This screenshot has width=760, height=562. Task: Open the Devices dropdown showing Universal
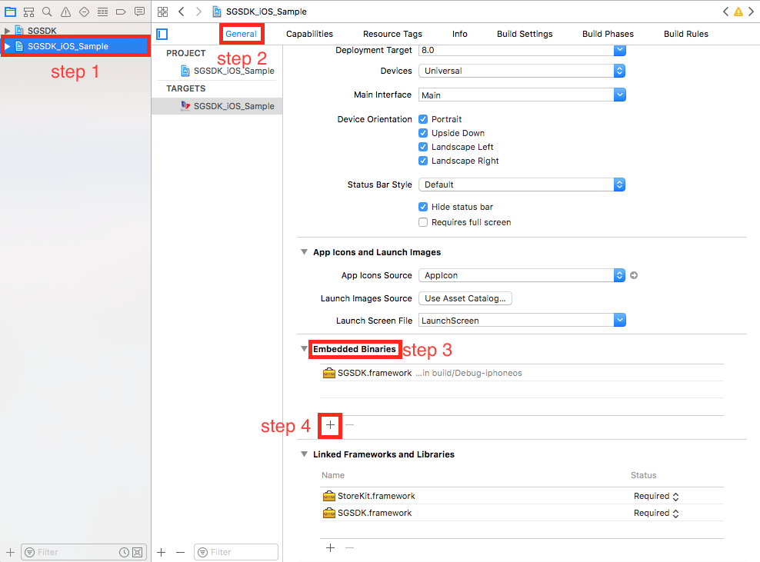click(522, 71)
